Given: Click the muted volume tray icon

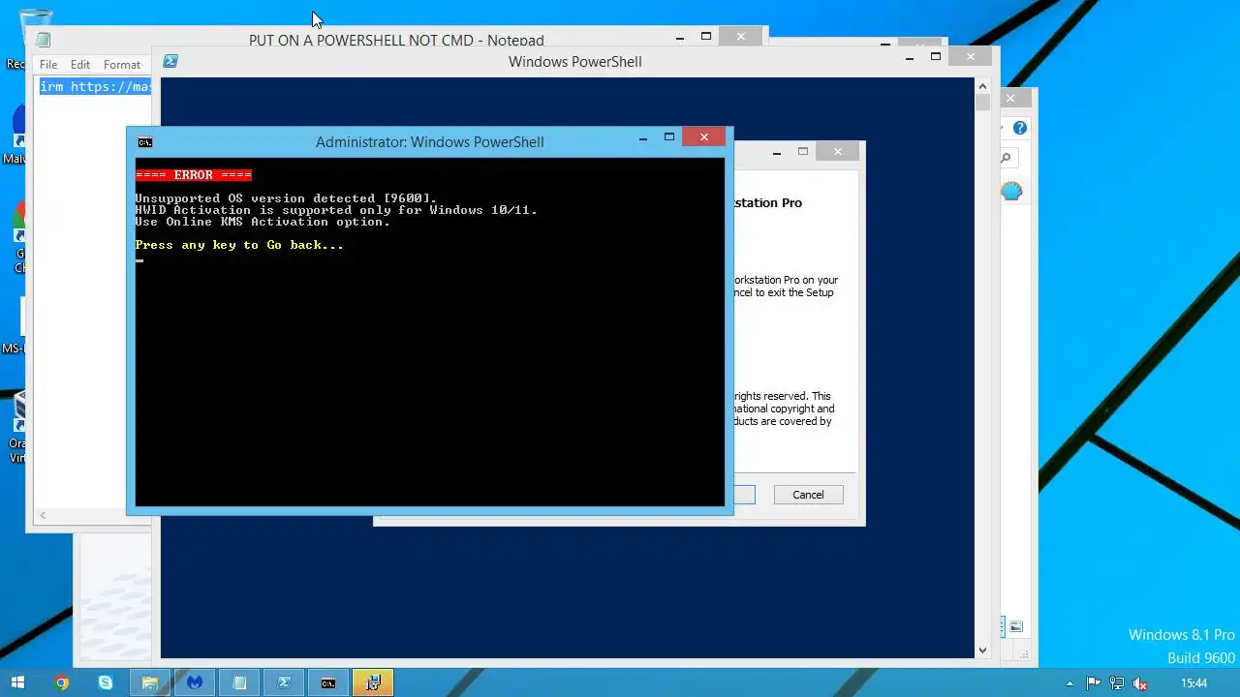Looking at the screenshot, I should pos(1140,683).
